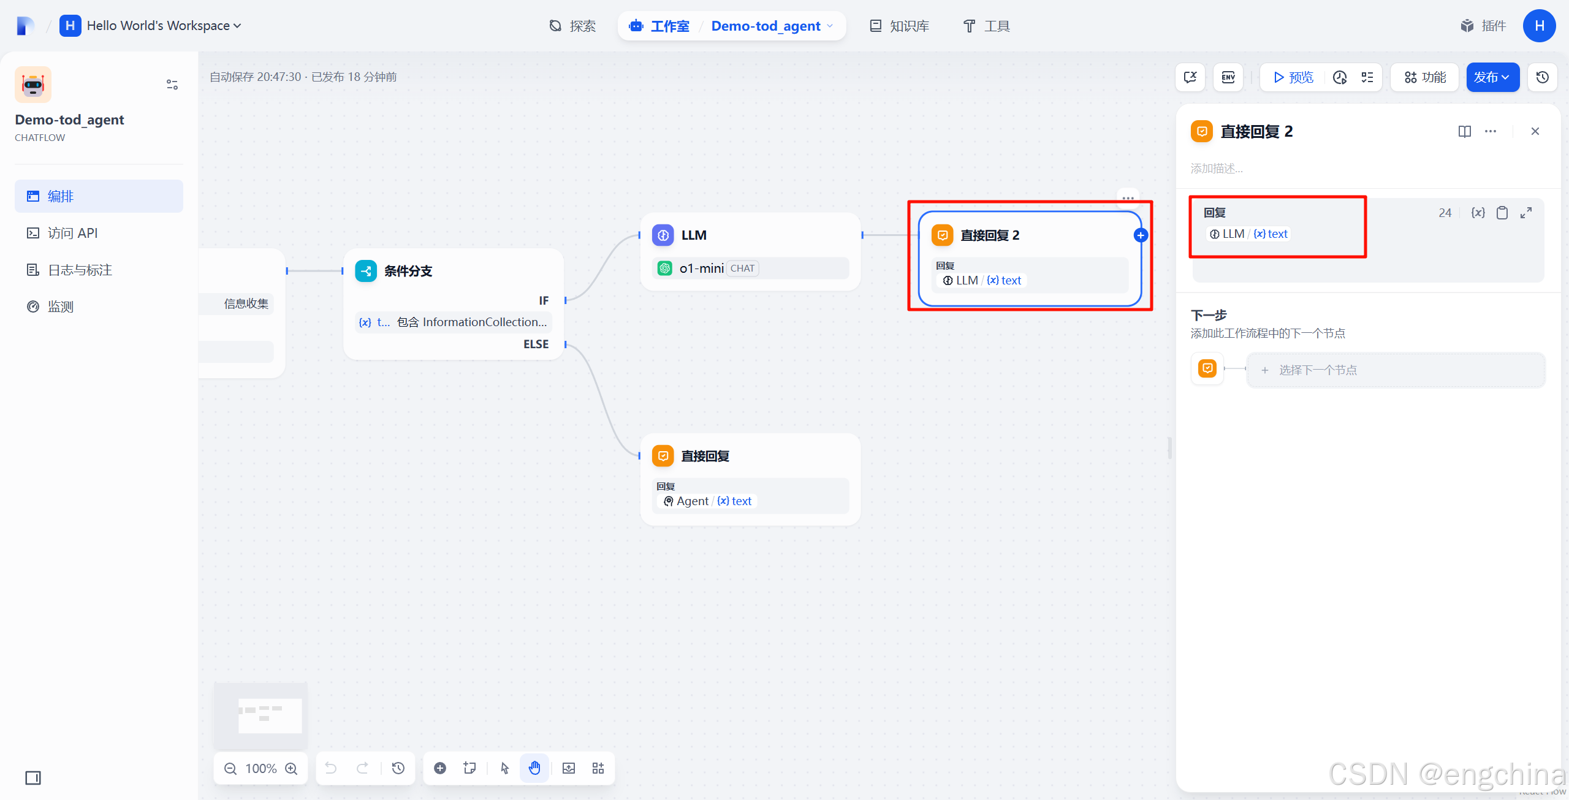
Task: Click zoom in magnifier icon
Action: 292,769
